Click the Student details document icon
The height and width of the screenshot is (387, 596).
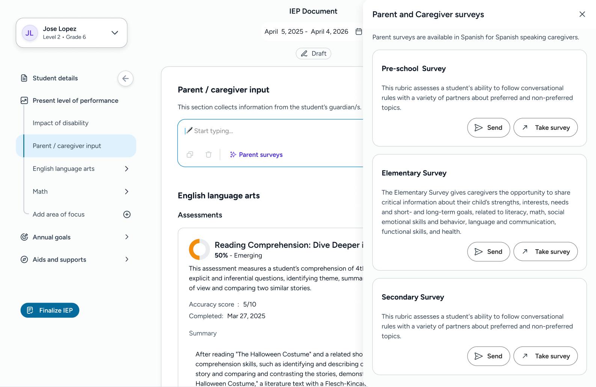(x=24, y=78)
